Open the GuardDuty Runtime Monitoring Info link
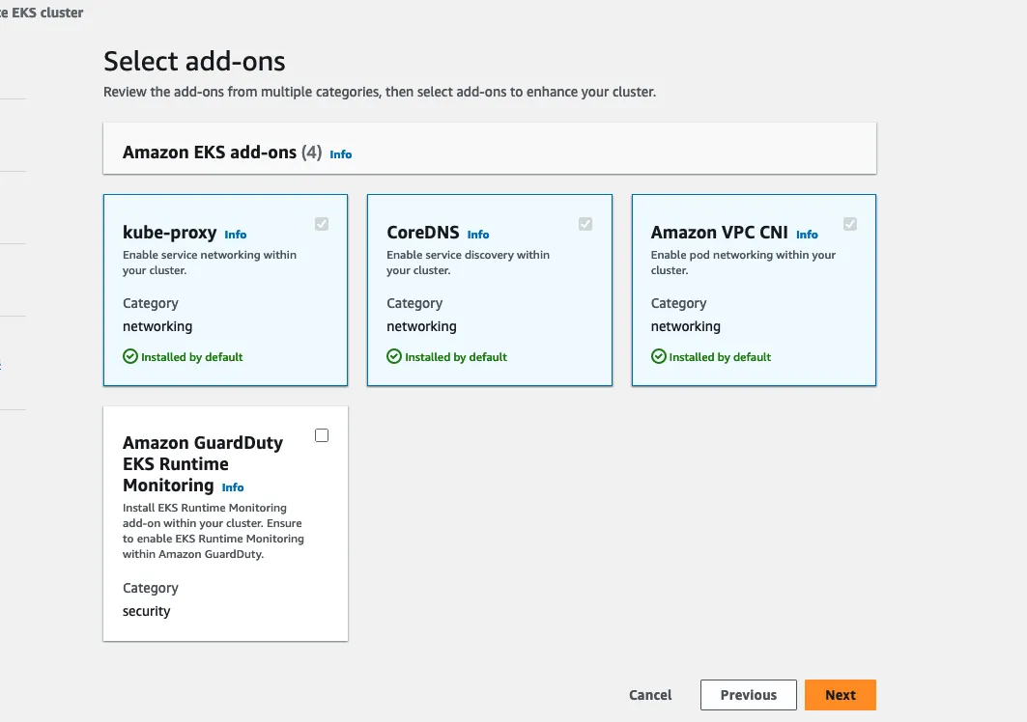 [x=233, y=487]
